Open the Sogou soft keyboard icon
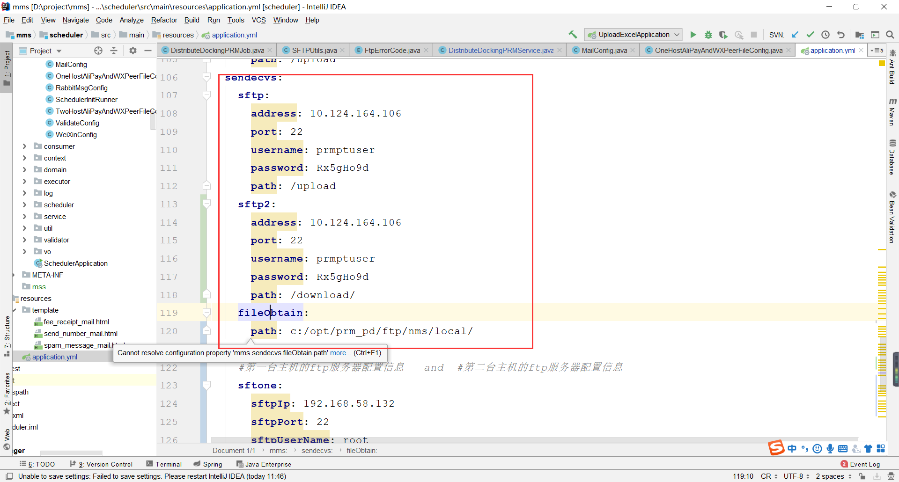The image size is (899, 482). click(x=843, y=449)
